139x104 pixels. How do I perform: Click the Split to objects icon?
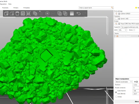tap(60, 14)
